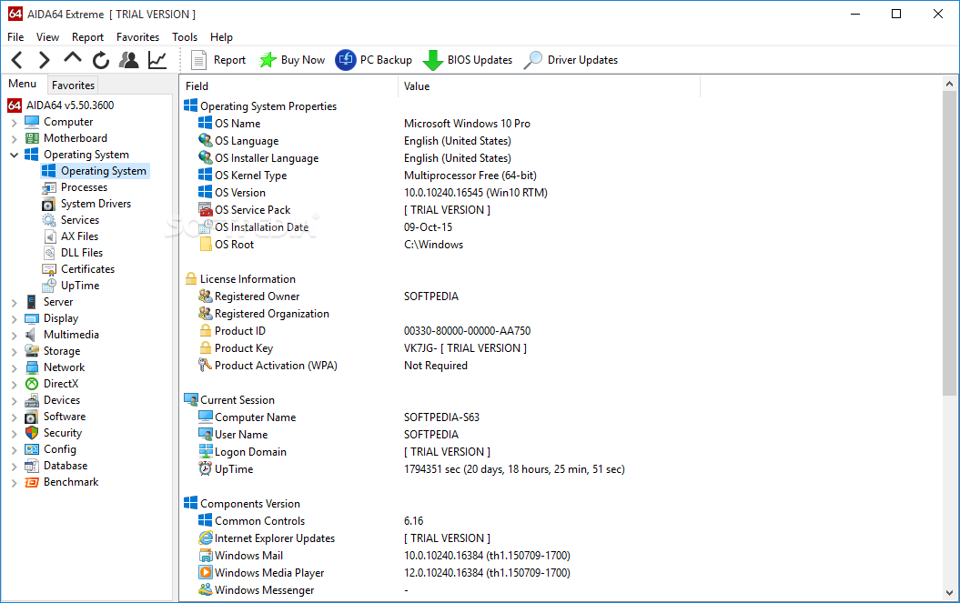Select the OS Version row
Viewport: 960px width, 603px height.
[x=439, y=193]
